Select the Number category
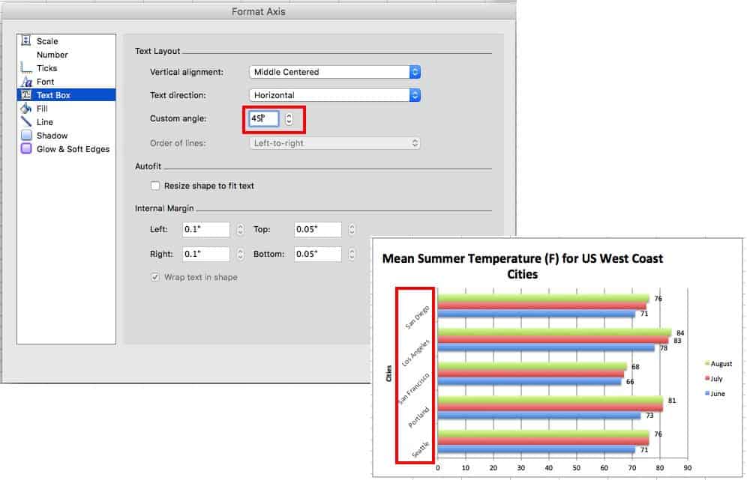 pyautogui.click(x=52, y=55)
